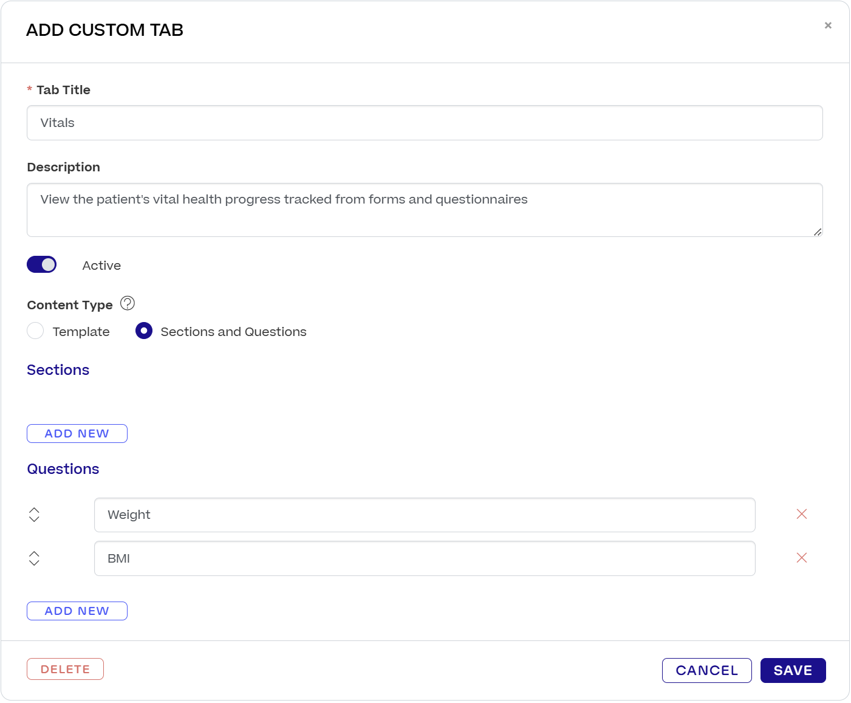Click the reorder handle beside Weight
The height and width of the screenshot is (703, 851).
(35, 514)
